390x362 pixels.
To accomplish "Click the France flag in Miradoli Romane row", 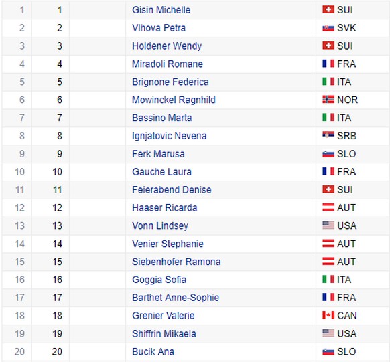I will coord(328,64).
